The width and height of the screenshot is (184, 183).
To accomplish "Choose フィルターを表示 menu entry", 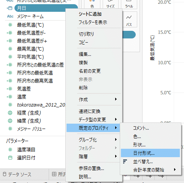I will click(x=93, y=22).
